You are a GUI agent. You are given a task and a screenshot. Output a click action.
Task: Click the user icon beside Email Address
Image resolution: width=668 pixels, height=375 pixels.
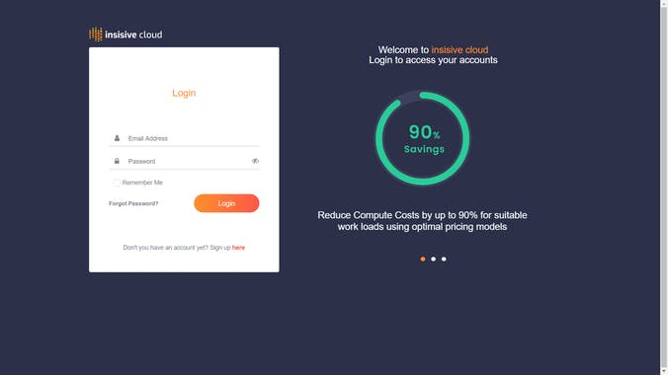pos(117,138)
